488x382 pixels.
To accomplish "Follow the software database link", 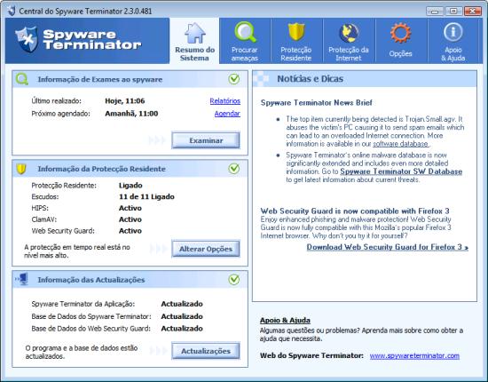I will coord(400,144).
